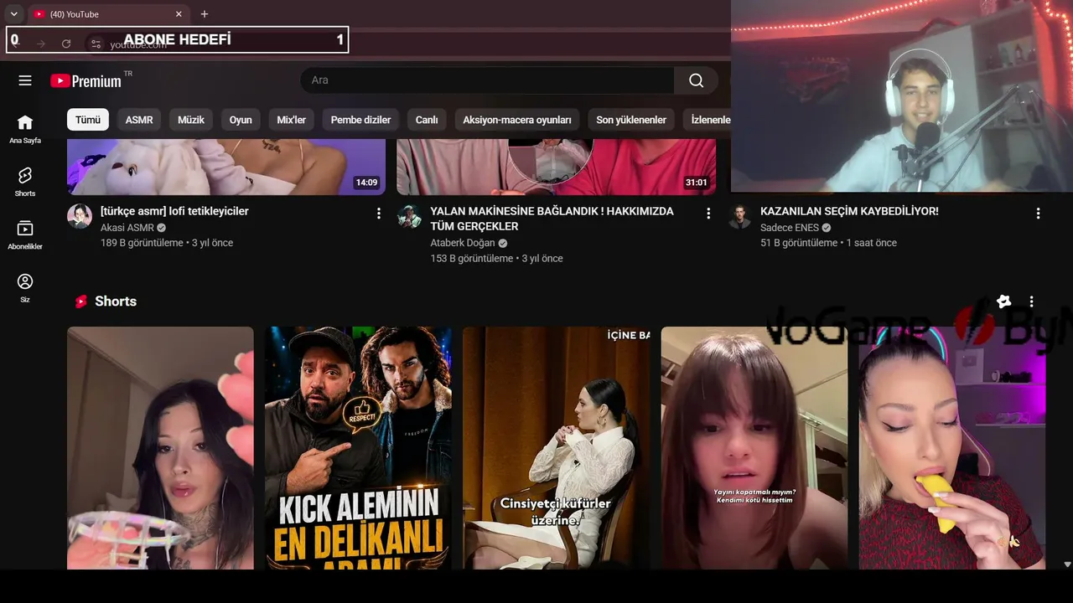Viewport: 1073px width, 603px height.
Task: Click the 51 B görüntüleme text
Action: coord(799,243)
